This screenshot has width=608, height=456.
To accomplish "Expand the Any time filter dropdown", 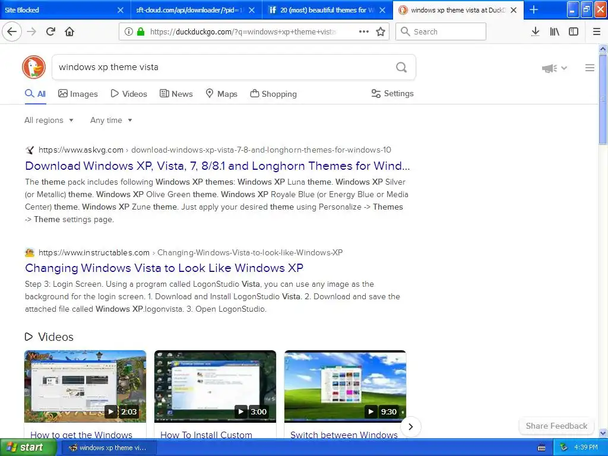I will click(x=111, y=120).
